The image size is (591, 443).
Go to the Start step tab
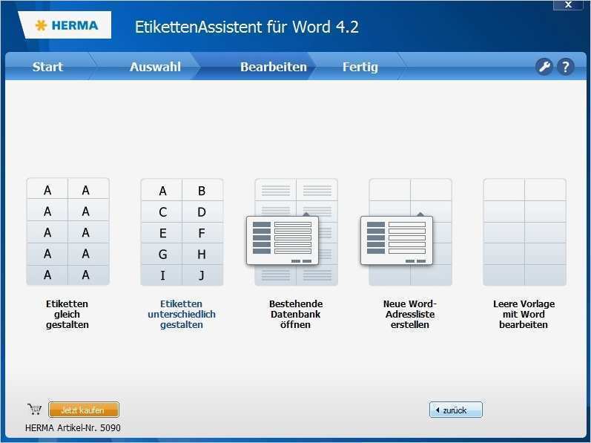point(47,67)
